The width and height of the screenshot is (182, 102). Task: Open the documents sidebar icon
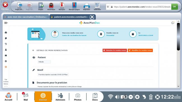pyautogui.click(x=6, y=38)
